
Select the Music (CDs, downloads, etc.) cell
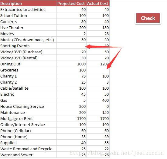pos(28,40)
